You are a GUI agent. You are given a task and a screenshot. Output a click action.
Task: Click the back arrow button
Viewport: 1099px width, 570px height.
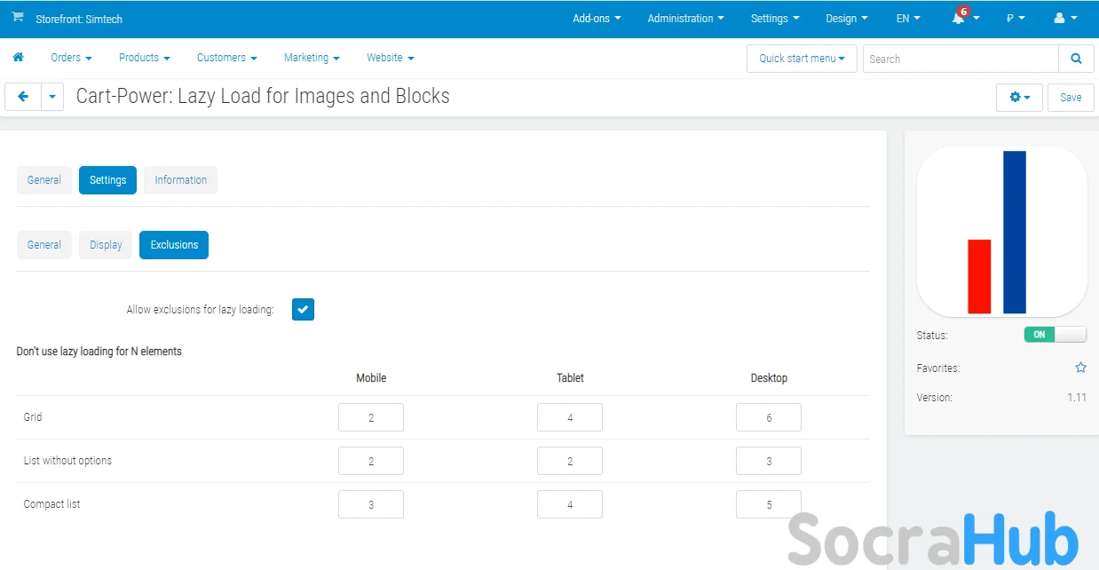tap(23, 97)
